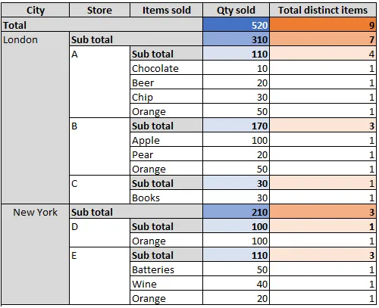Select store B sub total 170
The height and width of the screenshot is (308, 379).
pyautogui.click(x=236, y=126)
